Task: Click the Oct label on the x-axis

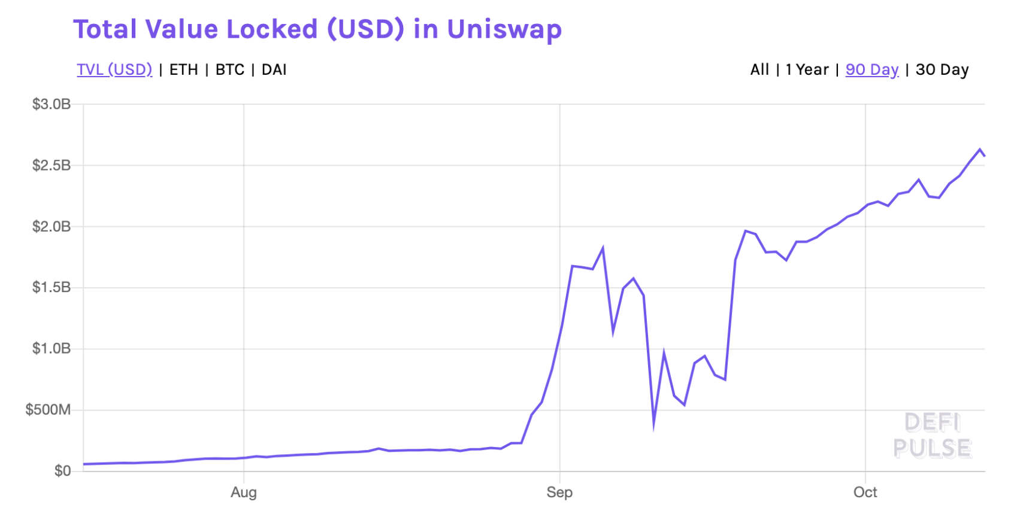Action: click(x=865, y=492)
